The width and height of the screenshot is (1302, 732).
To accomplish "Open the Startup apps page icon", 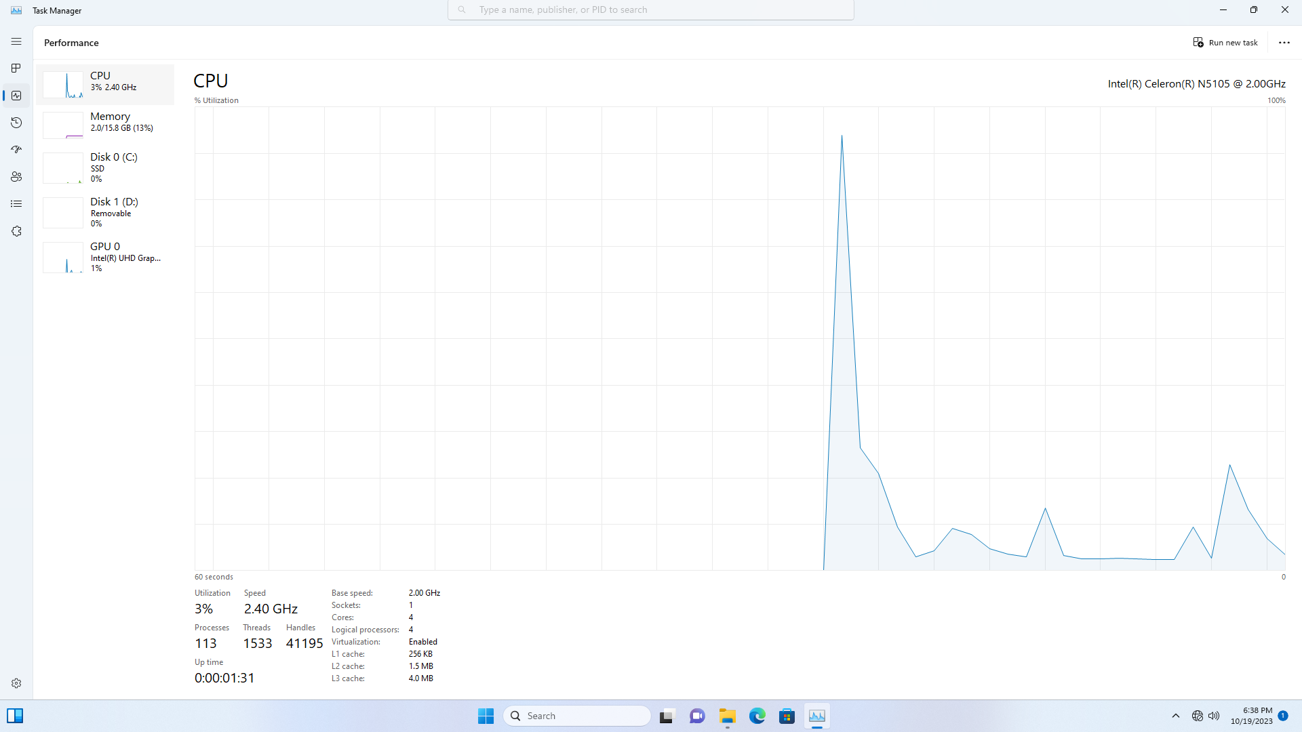I will coord(16,150).
